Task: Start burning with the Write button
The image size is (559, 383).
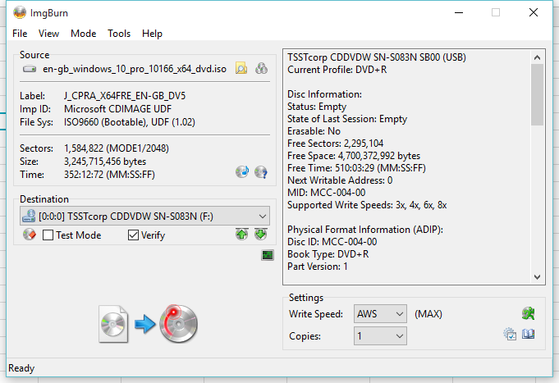Action: click(x=178, y=323)
